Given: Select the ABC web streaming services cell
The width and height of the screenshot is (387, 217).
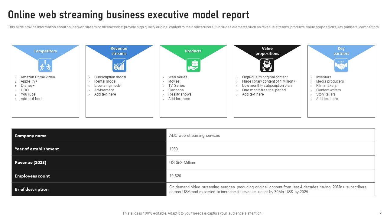Looking at the screenshot, I should 195,136.
